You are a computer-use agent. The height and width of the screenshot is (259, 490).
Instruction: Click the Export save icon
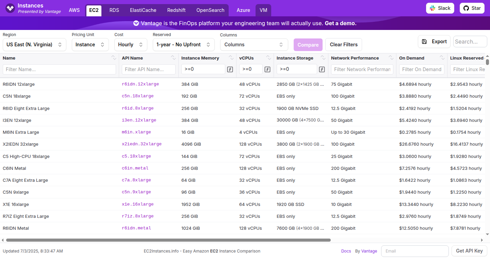[424, 42]
